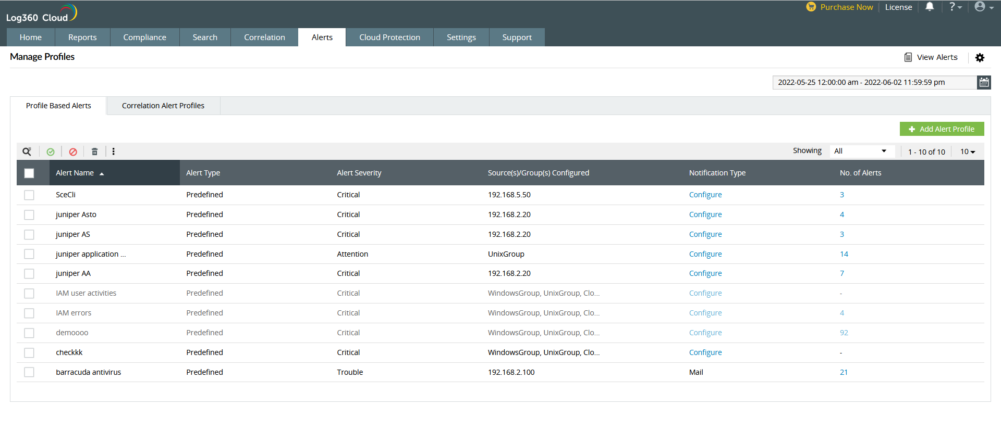This screenshot has height=443, width=1001.
Task: Open the Cloud Protection menu tab
Action: click(389, 37)
